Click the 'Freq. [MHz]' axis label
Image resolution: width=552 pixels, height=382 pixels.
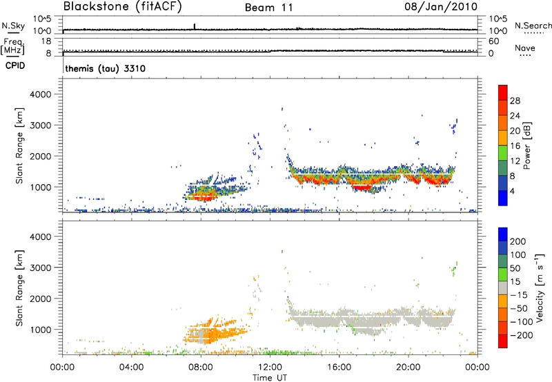[13, 46]
